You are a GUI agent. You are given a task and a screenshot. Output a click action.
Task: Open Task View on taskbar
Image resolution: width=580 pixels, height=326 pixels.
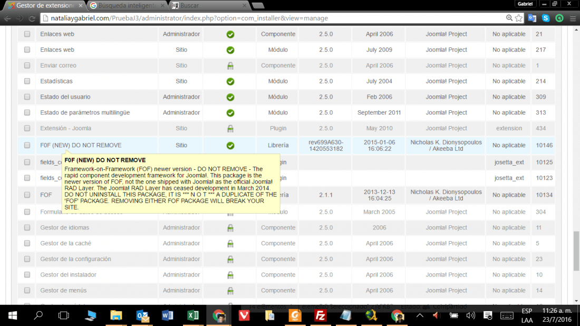tap(64, 315)
